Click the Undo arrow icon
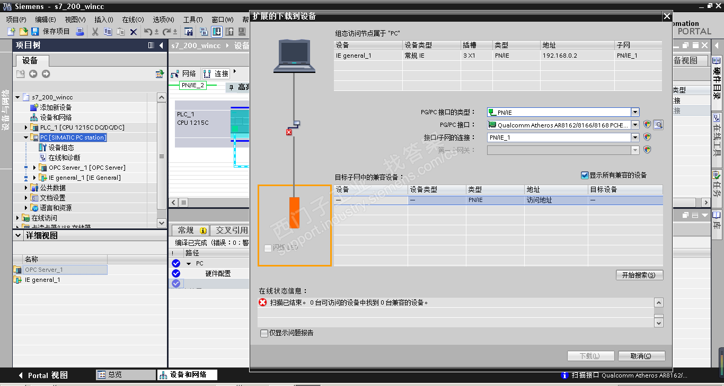This screenshot has height=386, width=724. tap(148, 32)
